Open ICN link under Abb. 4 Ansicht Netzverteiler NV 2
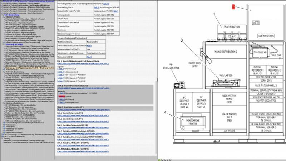Image resolution: width=286 pixels, height=161 pixels. point(83,116)
